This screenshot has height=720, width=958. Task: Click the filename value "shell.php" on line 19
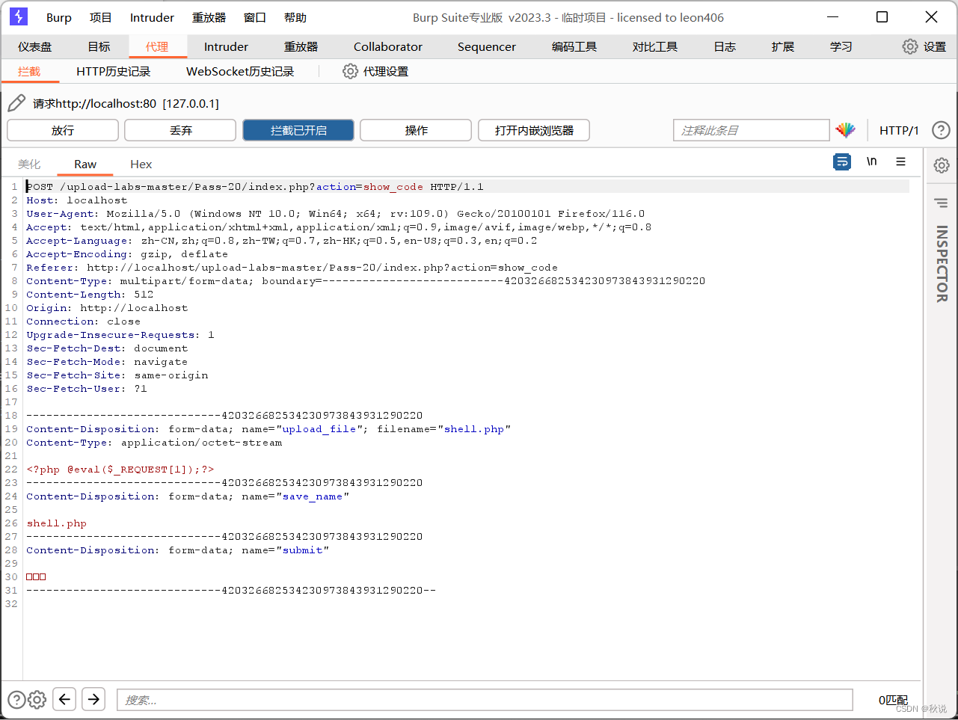[x=474, y=429]
